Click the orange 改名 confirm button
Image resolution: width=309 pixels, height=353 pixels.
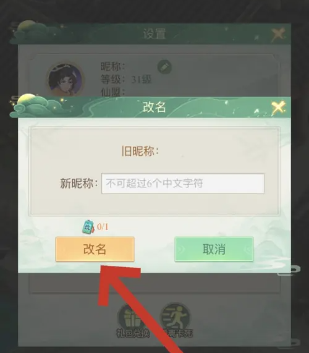95,249
